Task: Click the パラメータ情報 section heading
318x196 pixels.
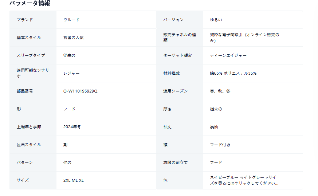Action: pos(30,3)
